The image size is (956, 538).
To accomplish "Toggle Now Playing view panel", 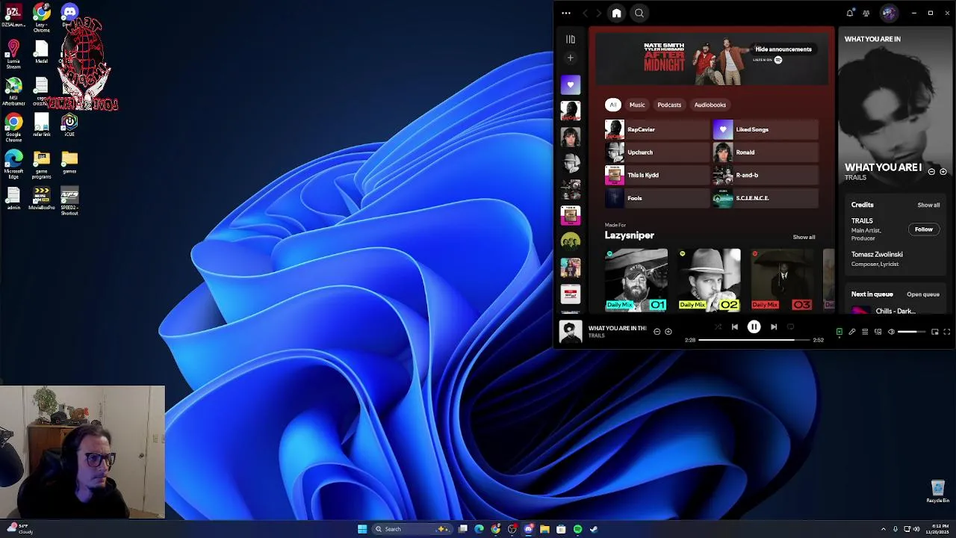I will pos(839,332).
